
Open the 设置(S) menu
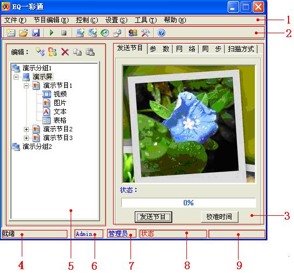tap(116, 20)
